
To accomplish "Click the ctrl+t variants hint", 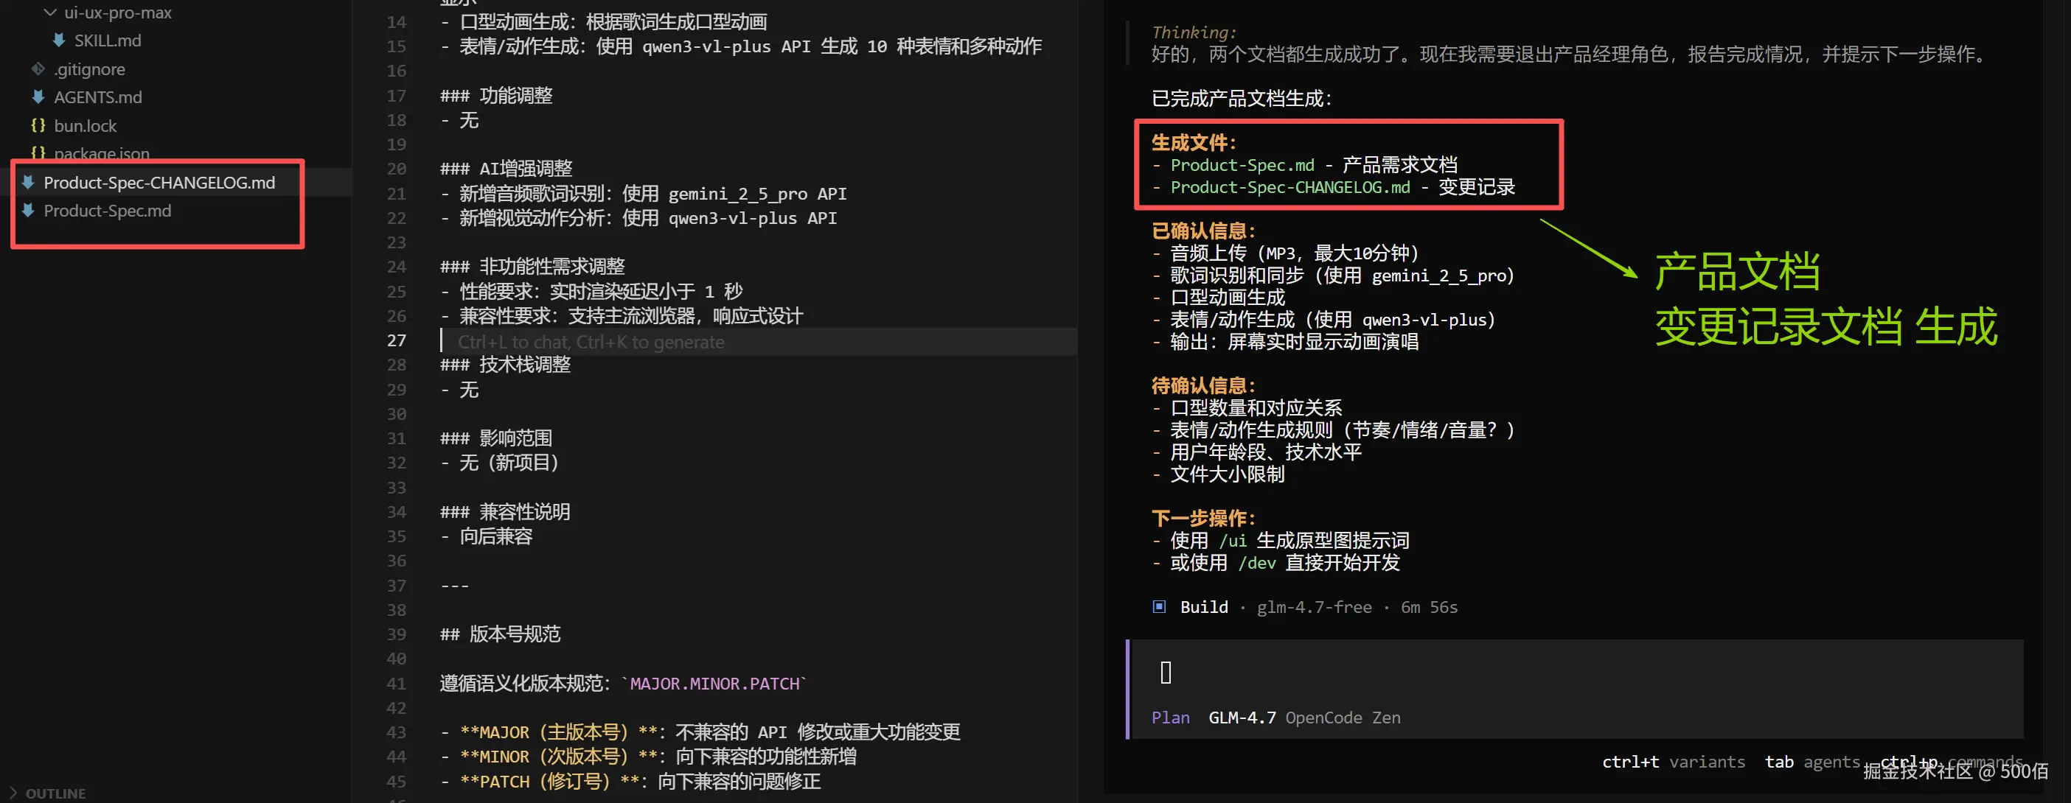I will [x=1673, y=761].
